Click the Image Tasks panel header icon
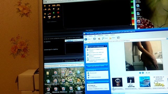 pyautogui.click(x=87, y=46)
